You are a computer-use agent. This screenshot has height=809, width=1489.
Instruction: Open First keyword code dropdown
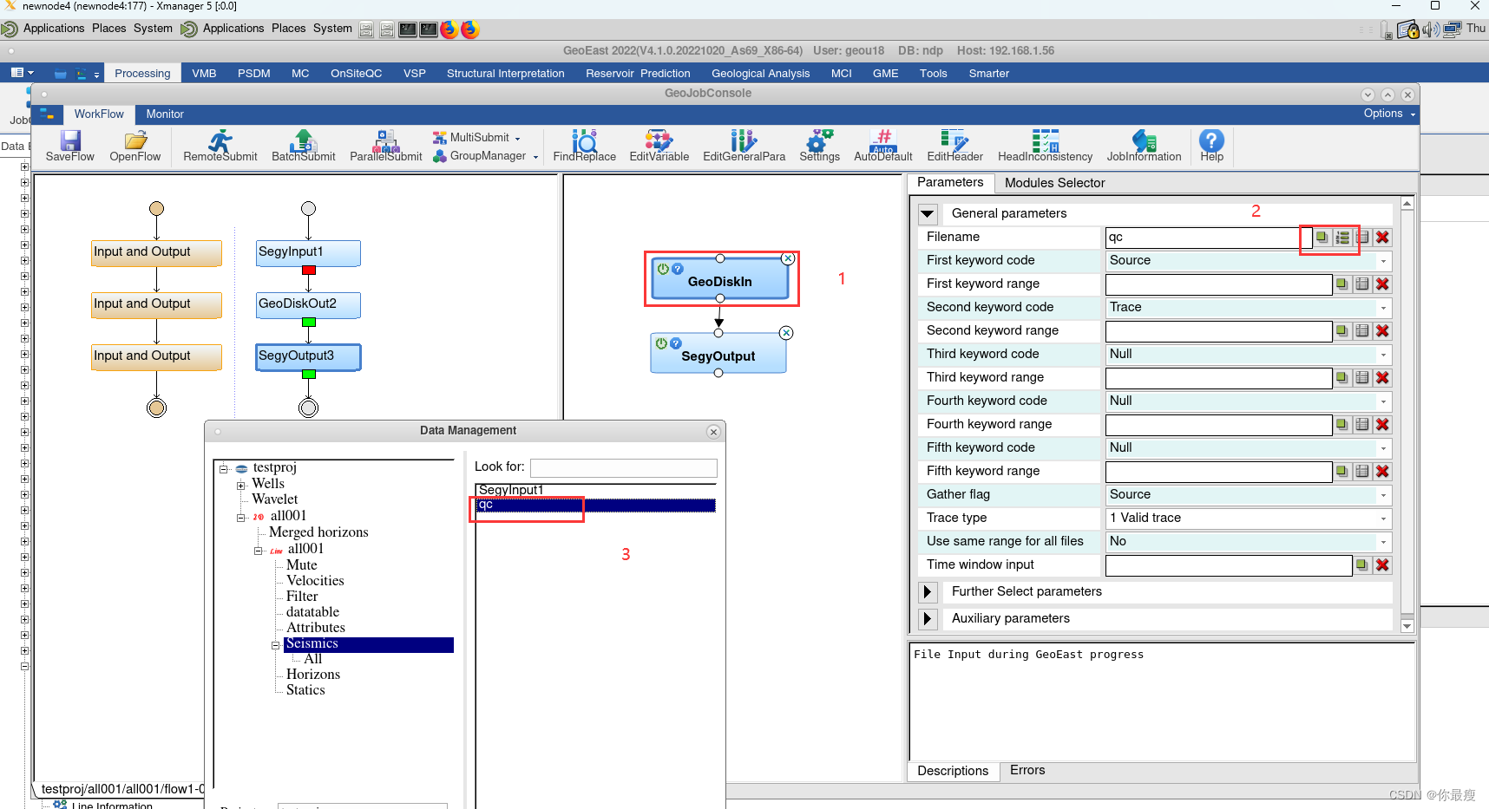point(1383,261)
